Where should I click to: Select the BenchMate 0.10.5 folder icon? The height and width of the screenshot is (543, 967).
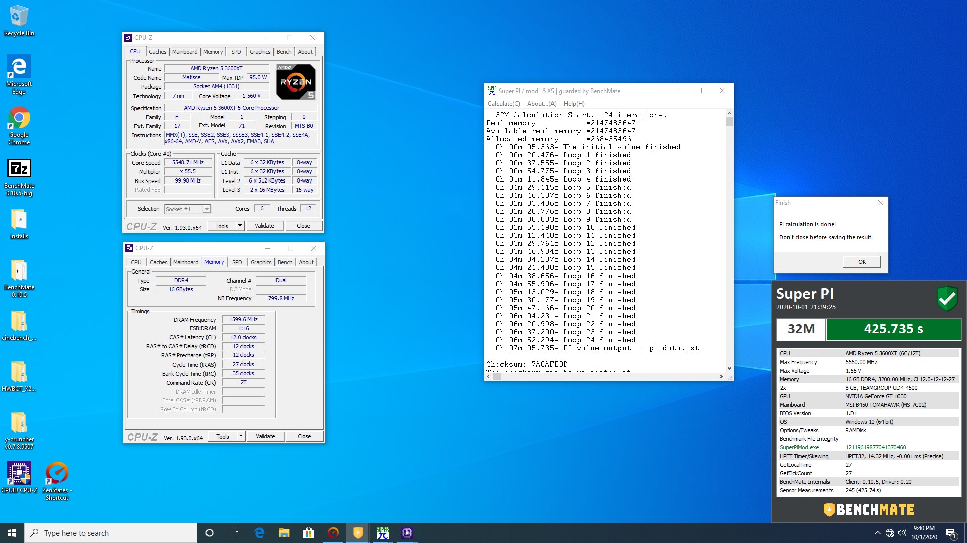tap(19, 278)
